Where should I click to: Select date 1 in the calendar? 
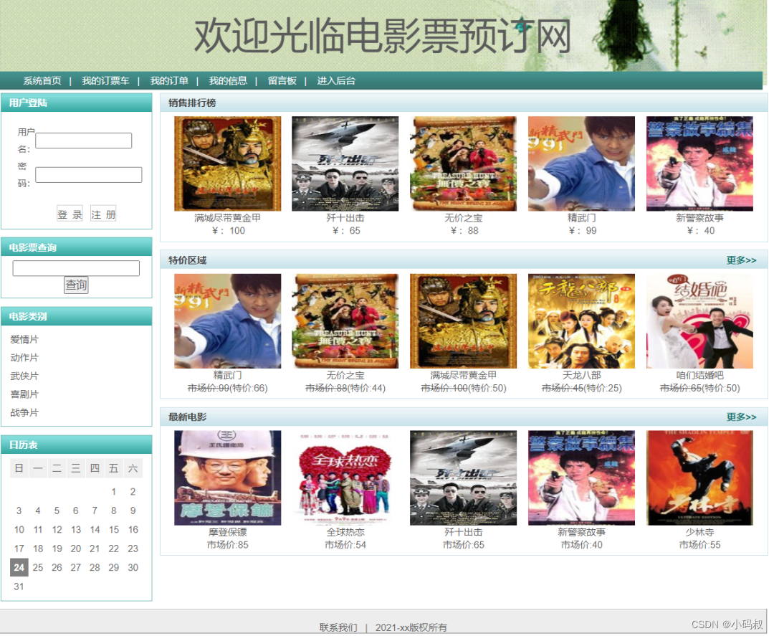click(114, 492)
